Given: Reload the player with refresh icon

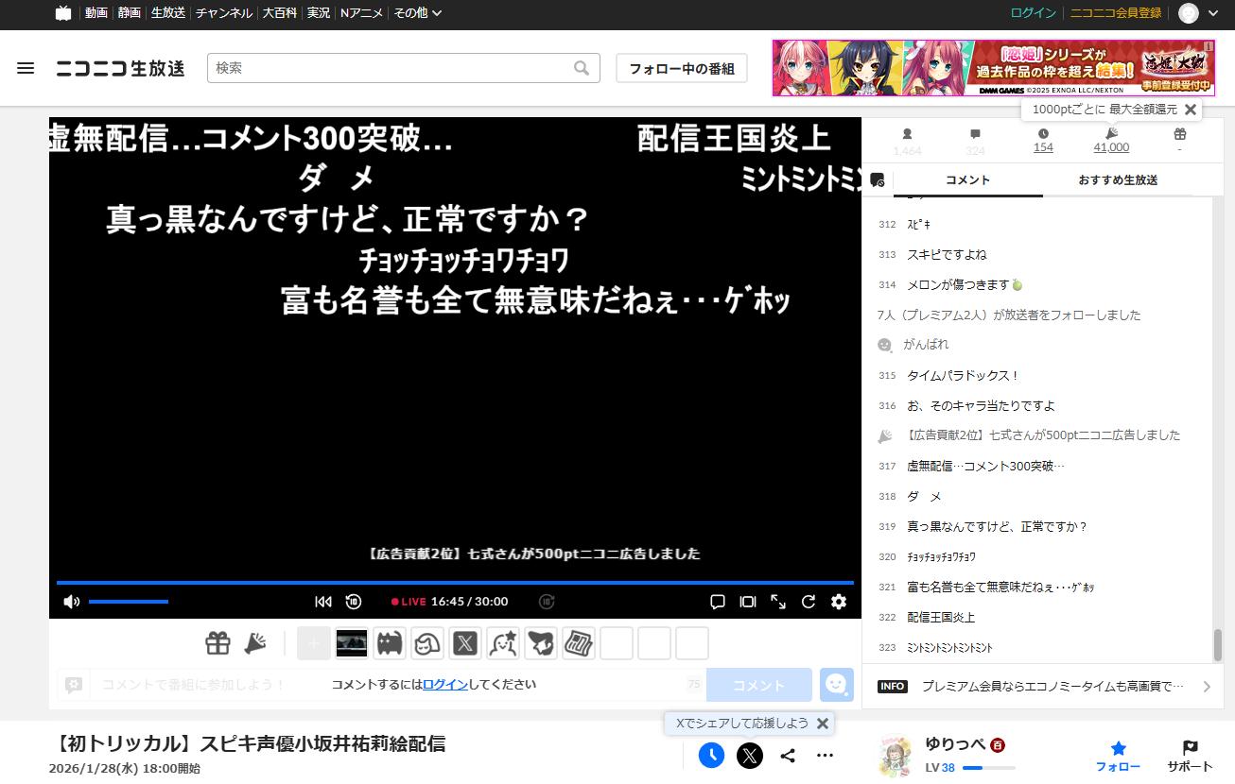Looking at the screenshot, I should click(809, 602).
